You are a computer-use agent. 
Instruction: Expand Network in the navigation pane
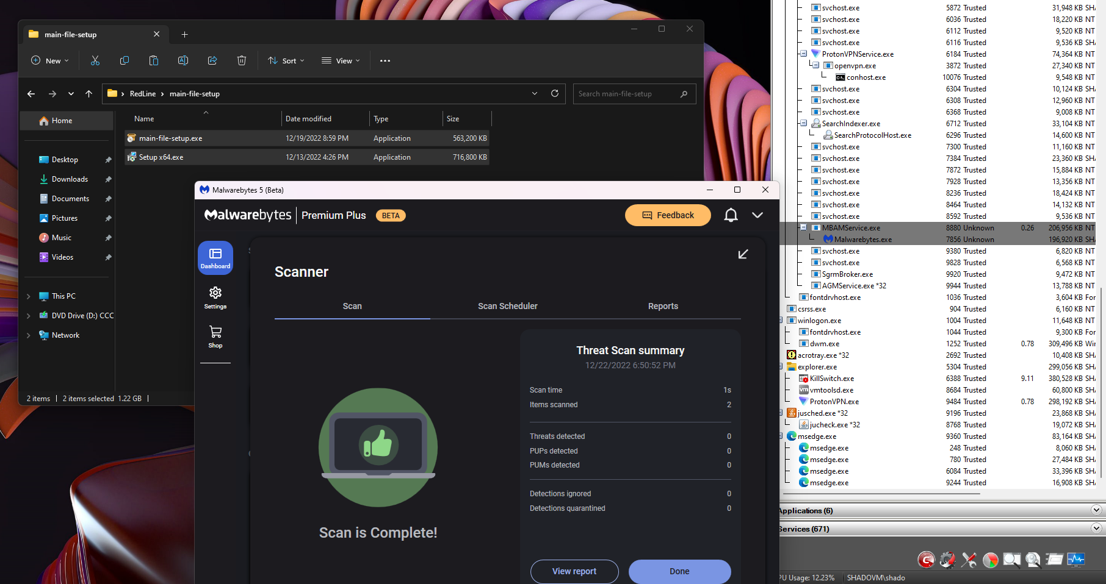(29, 335)
